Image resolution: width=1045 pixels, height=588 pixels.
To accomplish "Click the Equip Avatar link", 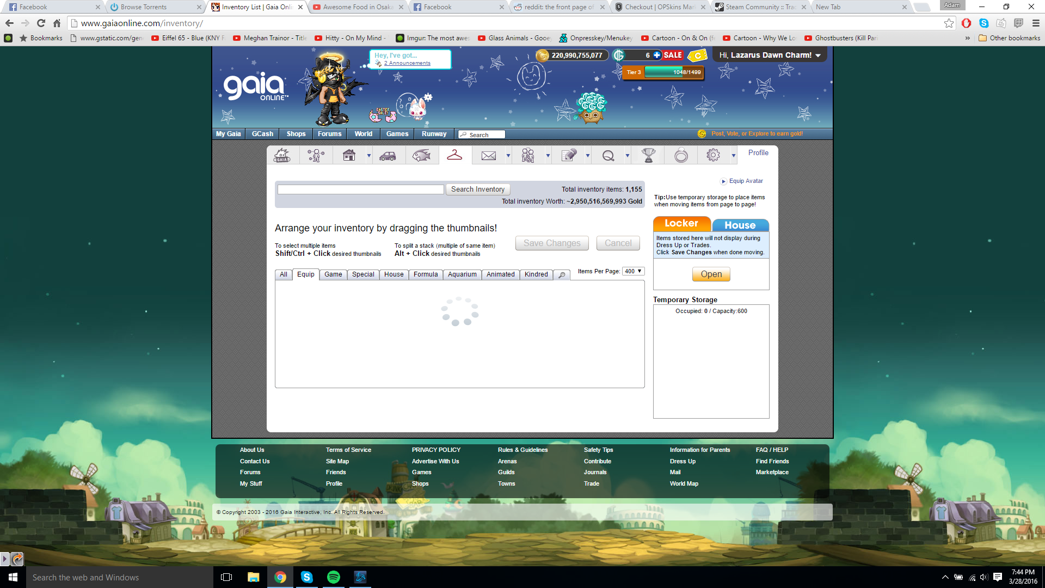I will (x=746, y=181).
